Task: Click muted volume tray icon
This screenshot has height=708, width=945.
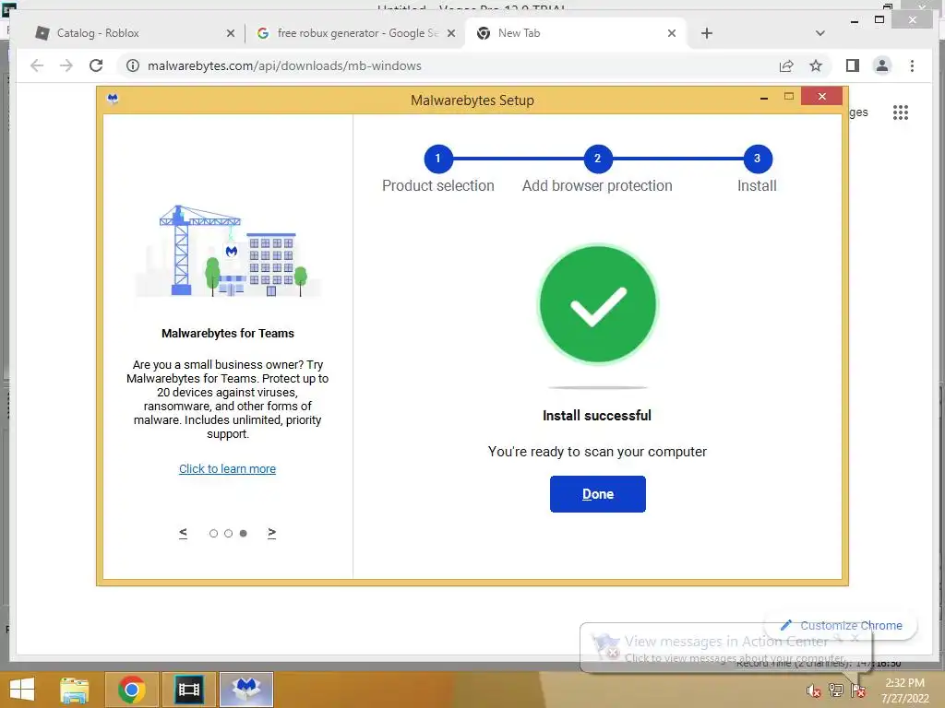Action: click(814, 690)
